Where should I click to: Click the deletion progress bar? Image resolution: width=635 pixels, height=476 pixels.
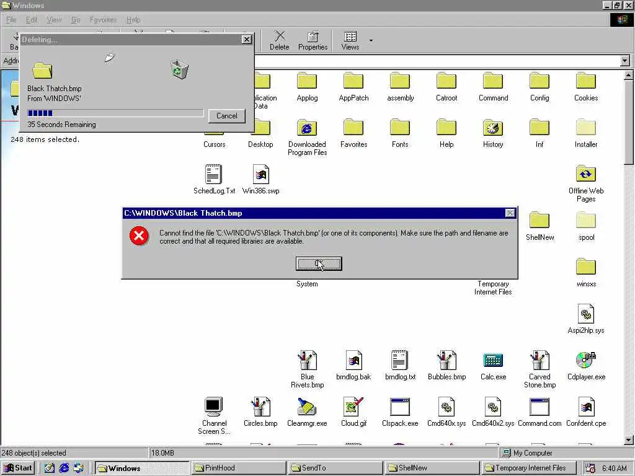(x=115, y=113)
